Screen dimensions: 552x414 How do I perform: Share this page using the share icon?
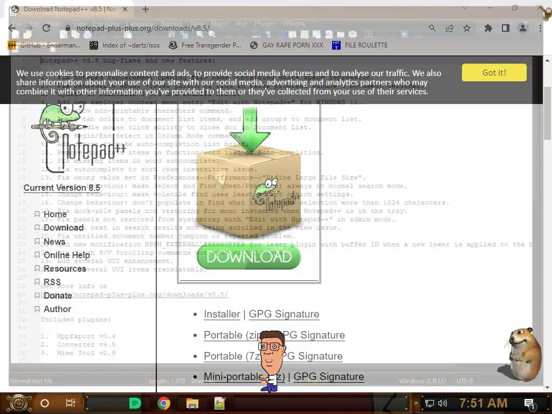tap(450, 28)
